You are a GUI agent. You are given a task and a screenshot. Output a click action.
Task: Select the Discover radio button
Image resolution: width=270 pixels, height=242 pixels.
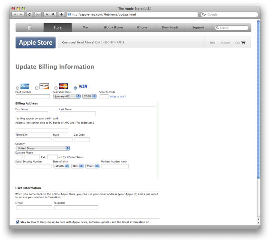[37, 88]
